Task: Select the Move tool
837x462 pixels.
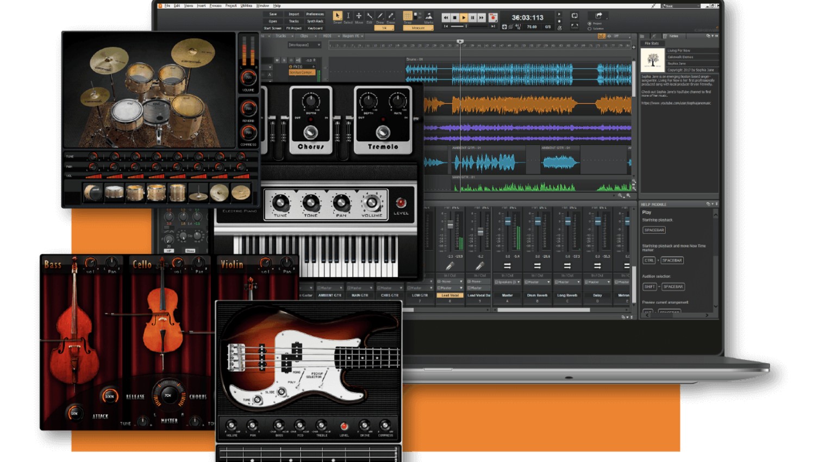Action: (359, 16)
